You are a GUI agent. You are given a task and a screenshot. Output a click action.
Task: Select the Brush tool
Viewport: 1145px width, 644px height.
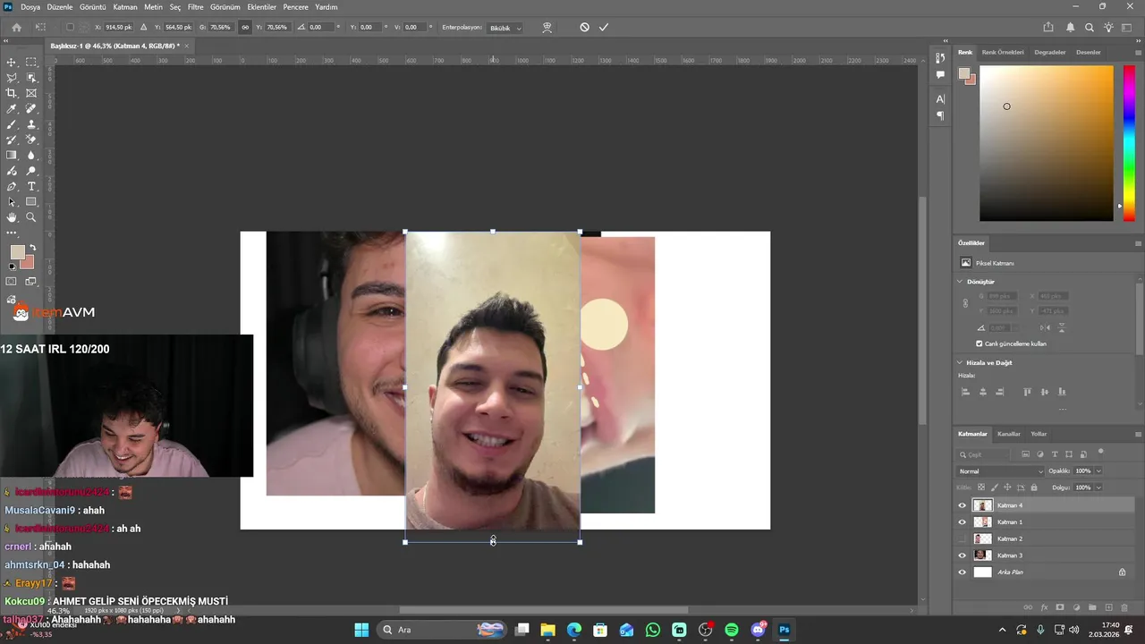(x=12, y=124)
